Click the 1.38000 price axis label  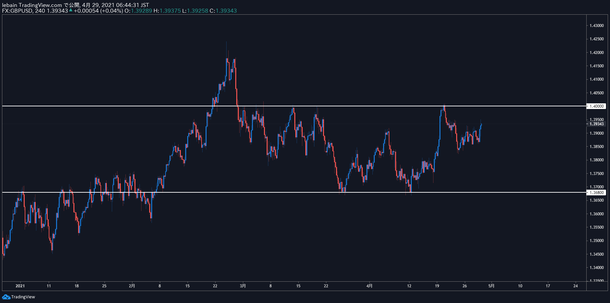(x=596, y=160)
